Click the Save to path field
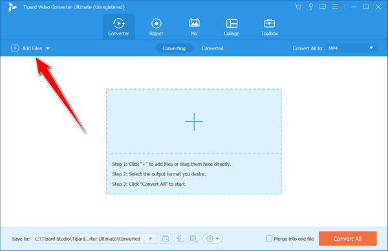 [x=89, y=239]
